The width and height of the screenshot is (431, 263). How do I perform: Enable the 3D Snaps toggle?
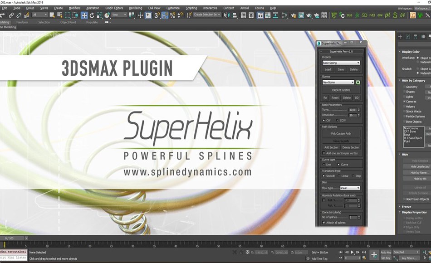(156, 16)
